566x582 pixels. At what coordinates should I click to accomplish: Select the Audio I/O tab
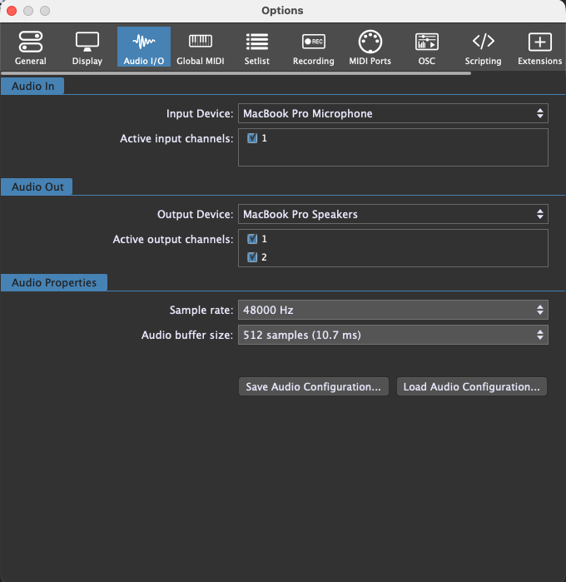(143, 47)
